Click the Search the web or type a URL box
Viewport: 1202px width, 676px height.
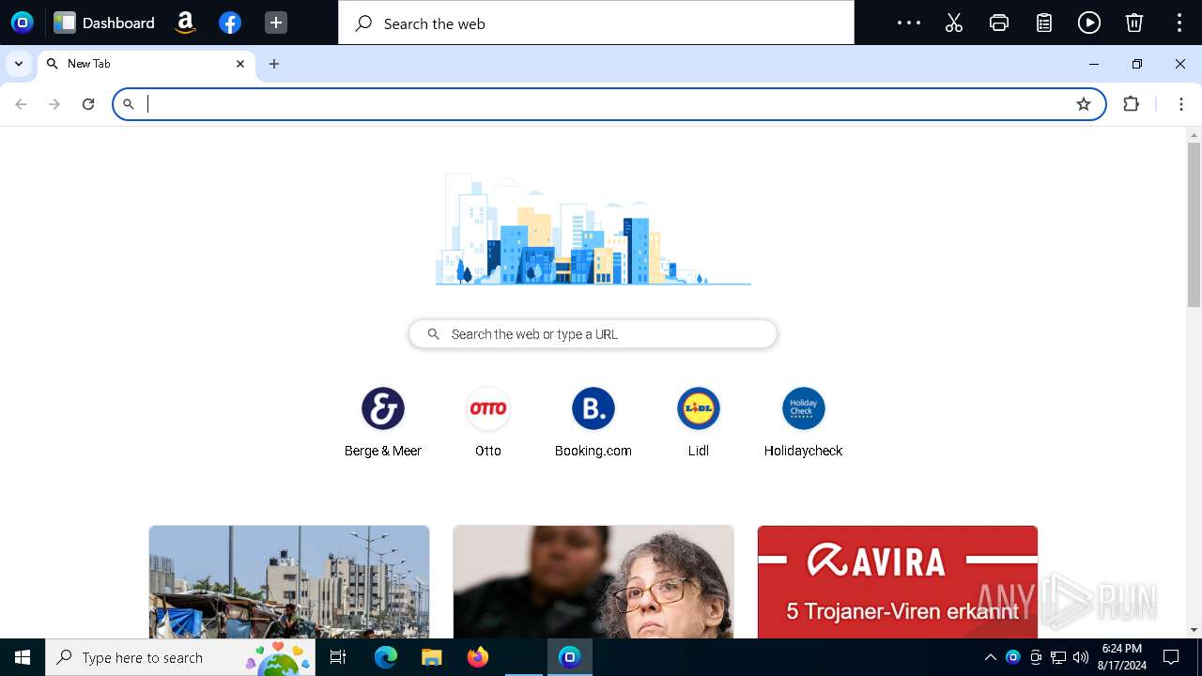pos(593,334)
